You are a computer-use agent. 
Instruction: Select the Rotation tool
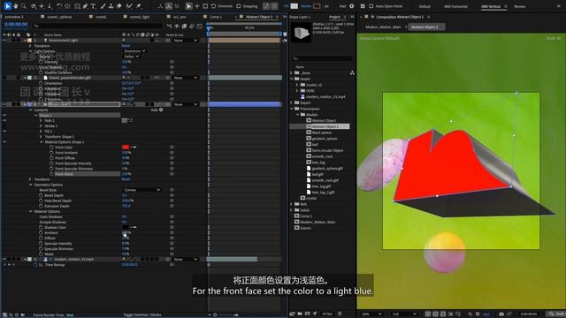tap(59, 6)
